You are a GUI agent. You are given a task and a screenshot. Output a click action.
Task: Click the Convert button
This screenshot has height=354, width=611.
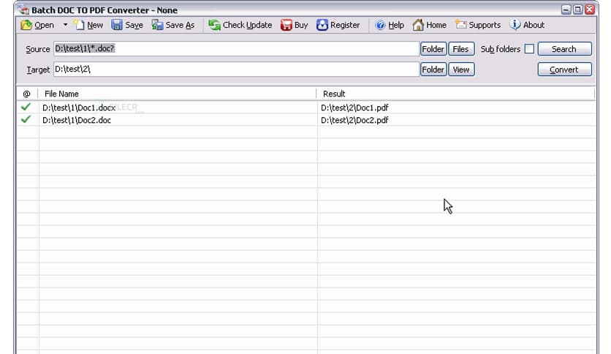pos(565,69)
